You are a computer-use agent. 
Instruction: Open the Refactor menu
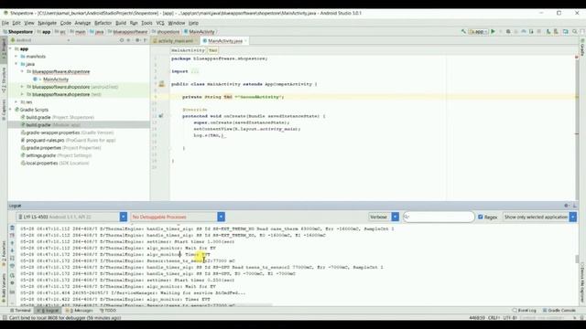point(103,23)
